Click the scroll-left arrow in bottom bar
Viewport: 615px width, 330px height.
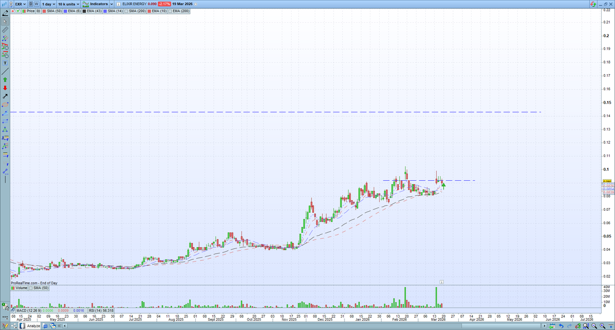coord(65,326)
